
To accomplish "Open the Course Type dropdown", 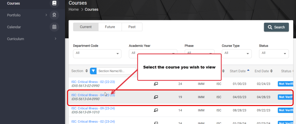I will coord(237,54).
